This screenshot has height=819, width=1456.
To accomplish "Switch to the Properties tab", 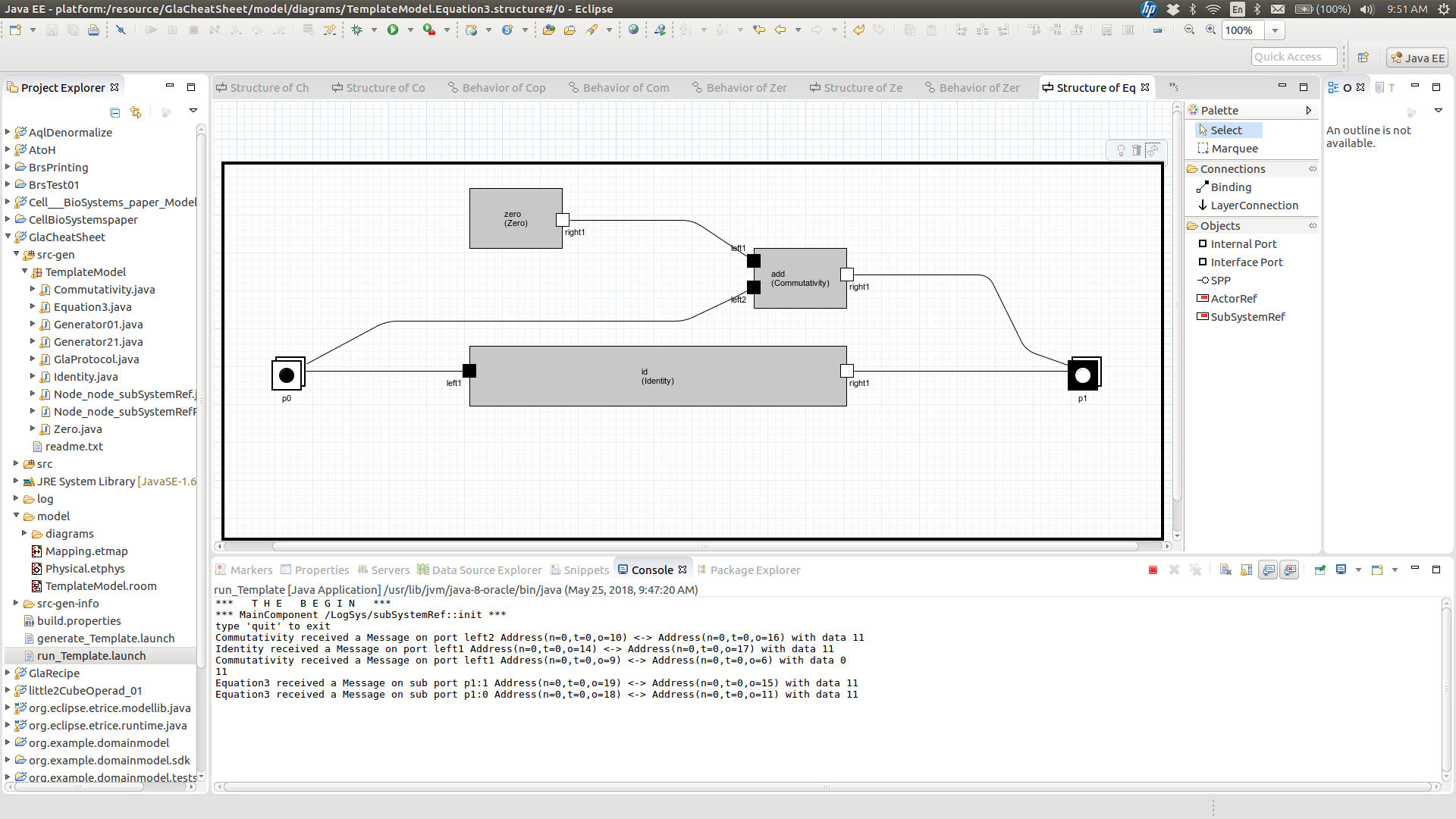I will click(x=322, y=570).
